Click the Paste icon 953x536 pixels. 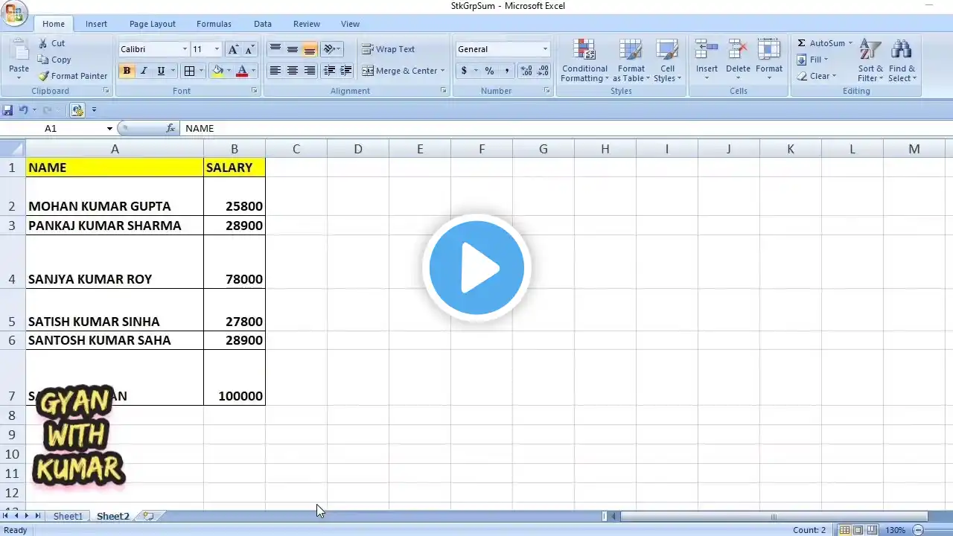19,51
